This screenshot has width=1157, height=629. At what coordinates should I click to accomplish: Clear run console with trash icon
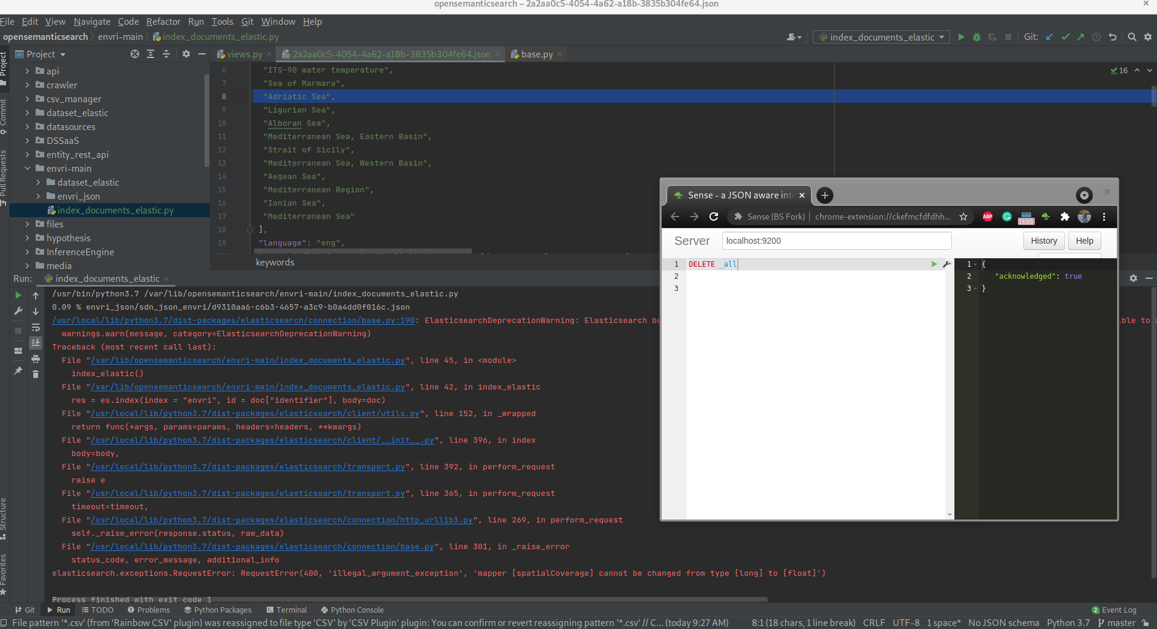(x=36, y=374)
